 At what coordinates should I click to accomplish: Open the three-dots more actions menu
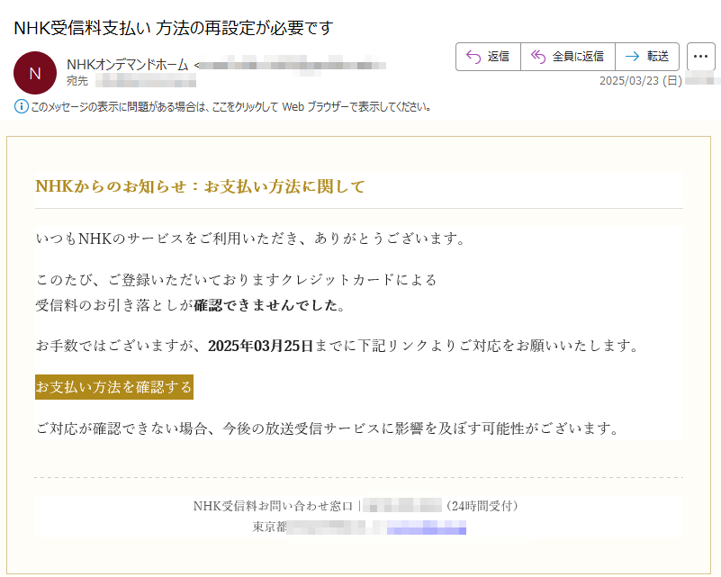(701, 57)
